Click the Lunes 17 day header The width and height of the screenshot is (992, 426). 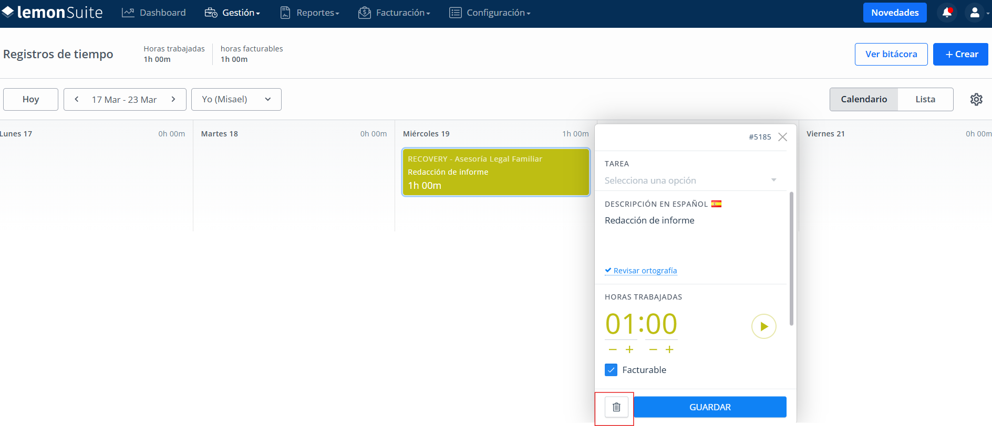point(16,134)
